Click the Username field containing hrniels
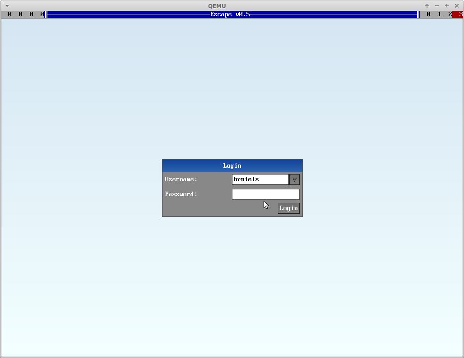464x358 pixels. point(260,179)
